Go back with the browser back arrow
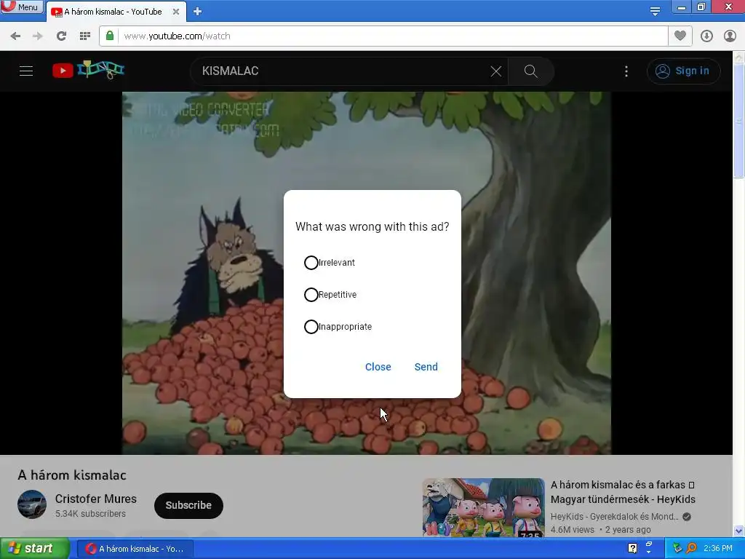This screenshot has height=559, width=745. [15, 36]
